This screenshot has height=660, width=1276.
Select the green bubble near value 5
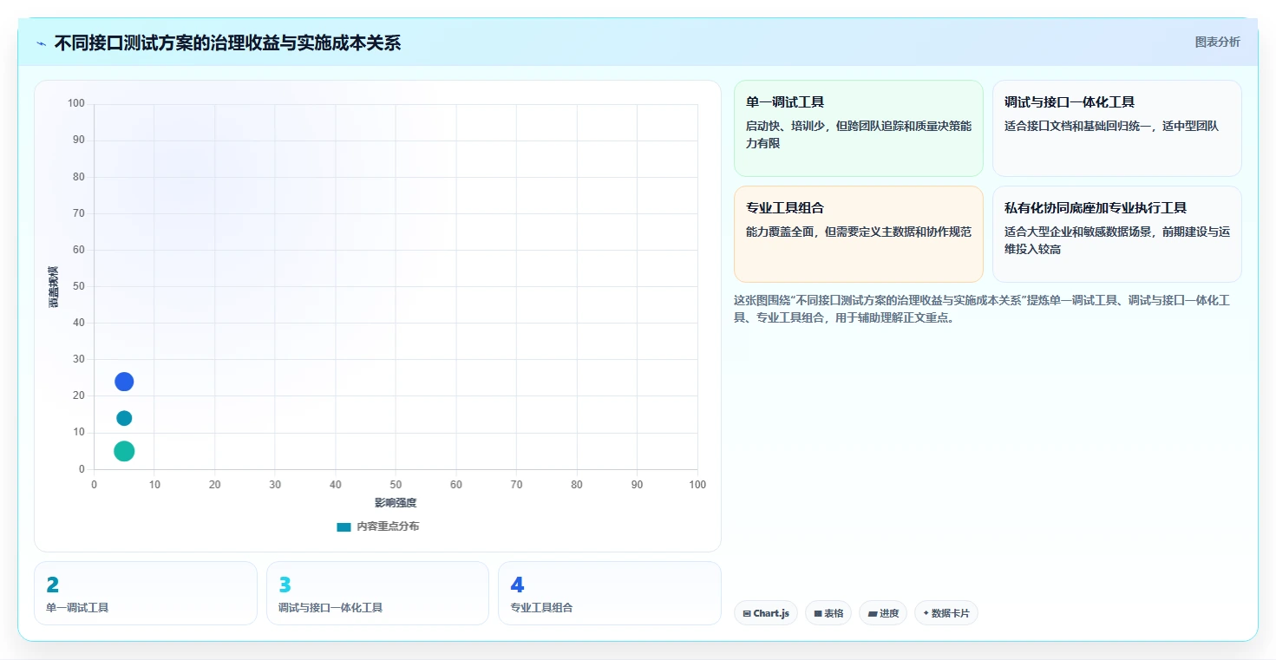tap(124, 451)
